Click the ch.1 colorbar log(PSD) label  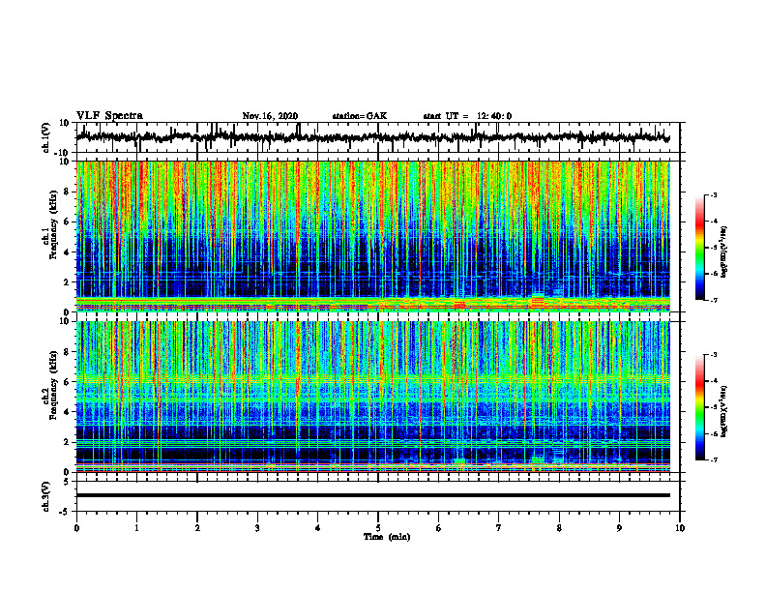coord(724,252)
